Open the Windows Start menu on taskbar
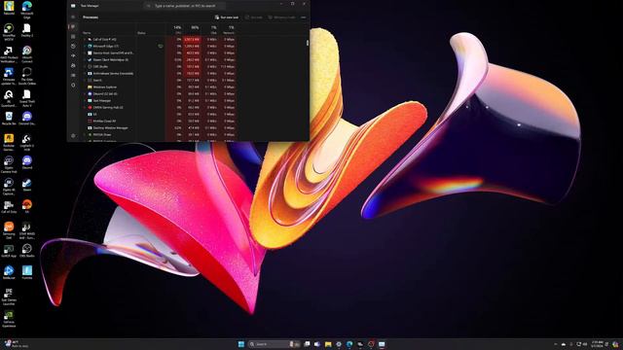 click(x=240, y=344)
